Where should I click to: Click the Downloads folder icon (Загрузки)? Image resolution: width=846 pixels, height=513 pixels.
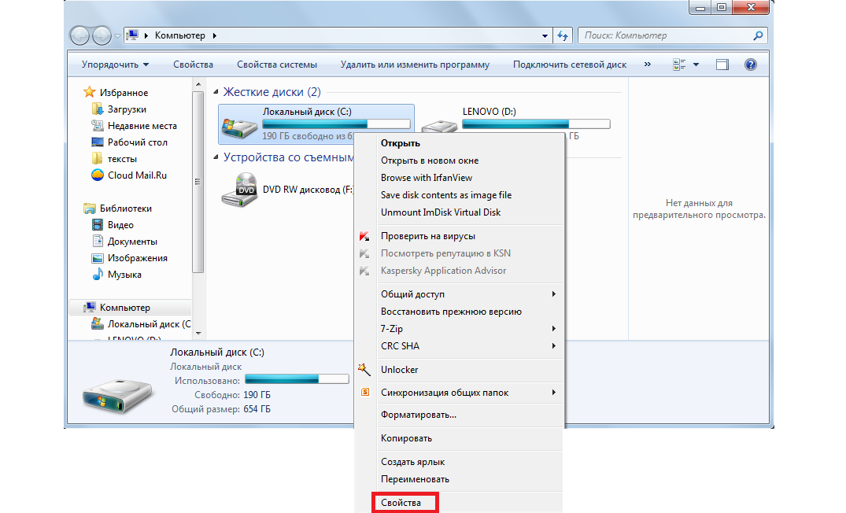[97, 109]
